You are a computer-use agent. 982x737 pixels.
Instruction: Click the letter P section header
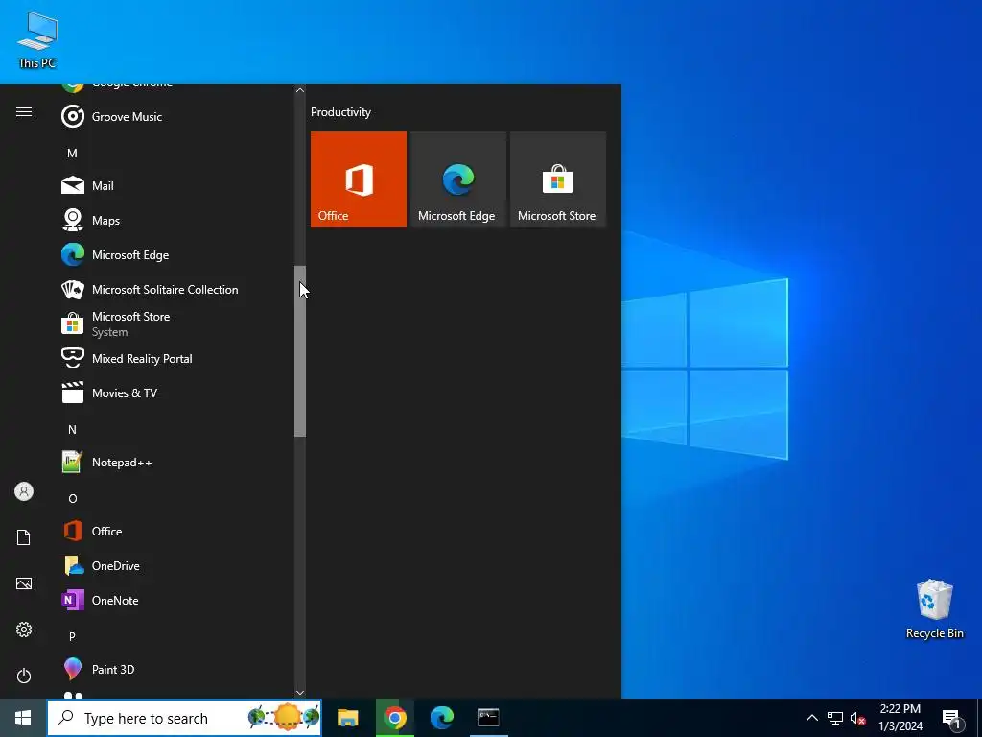[72, 636]
